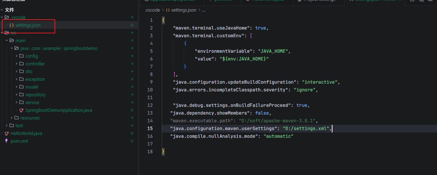Expand the model folder chevron
The width and height of the screenshot is (437, 175).
click(17, 87)
